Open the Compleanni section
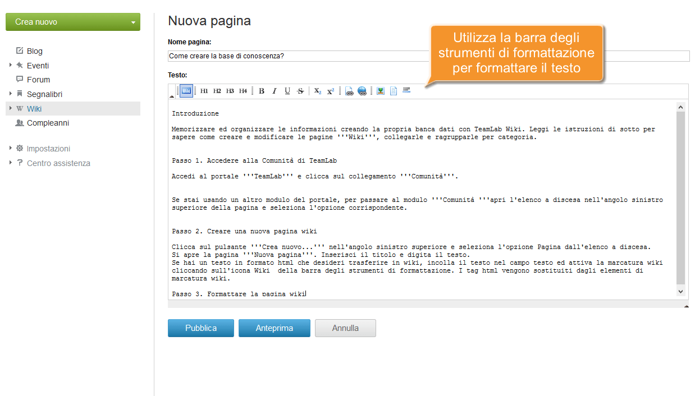The image size is (695, 396). [x=48, y=123]
